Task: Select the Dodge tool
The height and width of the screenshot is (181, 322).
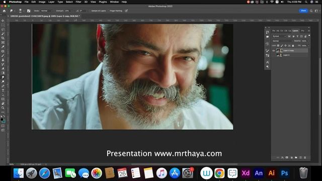Action: [3, 81]
